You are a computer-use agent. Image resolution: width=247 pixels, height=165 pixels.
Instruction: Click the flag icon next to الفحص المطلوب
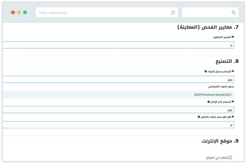233,37
